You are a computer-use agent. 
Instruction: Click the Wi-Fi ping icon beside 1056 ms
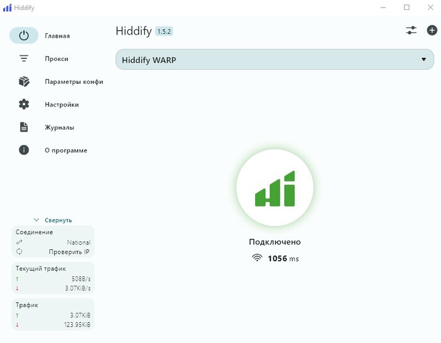point(257,258)
